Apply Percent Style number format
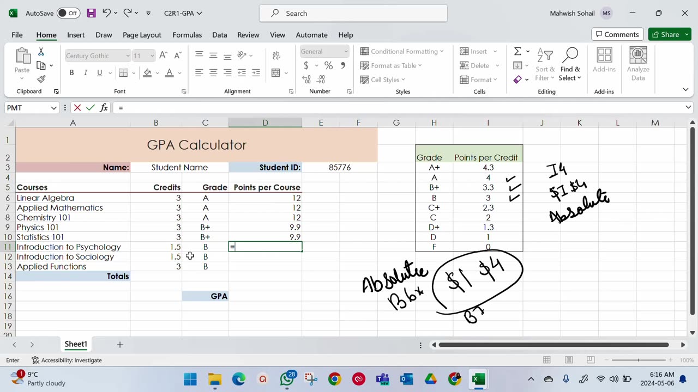This screenshot has height=392, width=698. pos(328,65)
